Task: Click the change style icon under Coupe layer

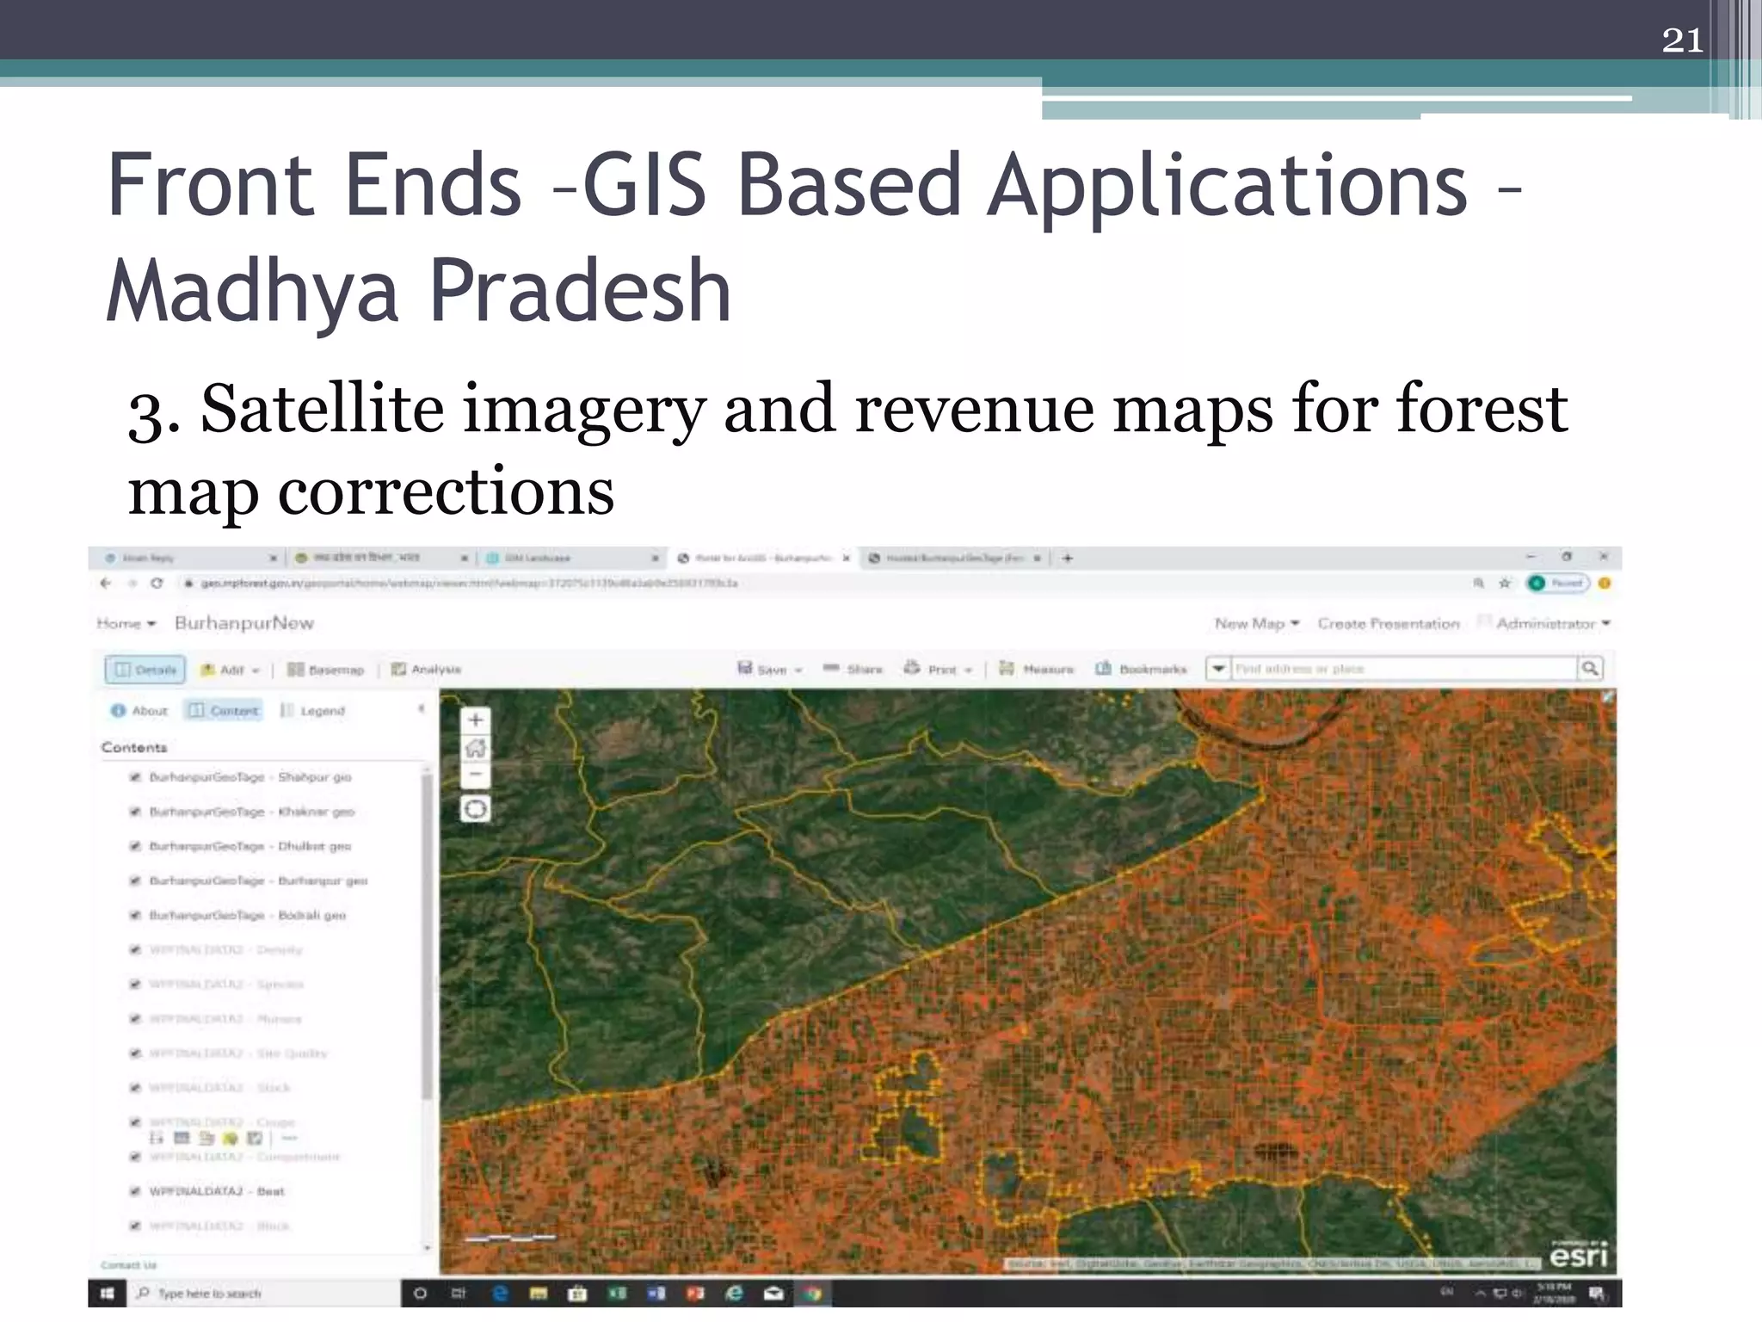Action: (x=206, y=1138)
